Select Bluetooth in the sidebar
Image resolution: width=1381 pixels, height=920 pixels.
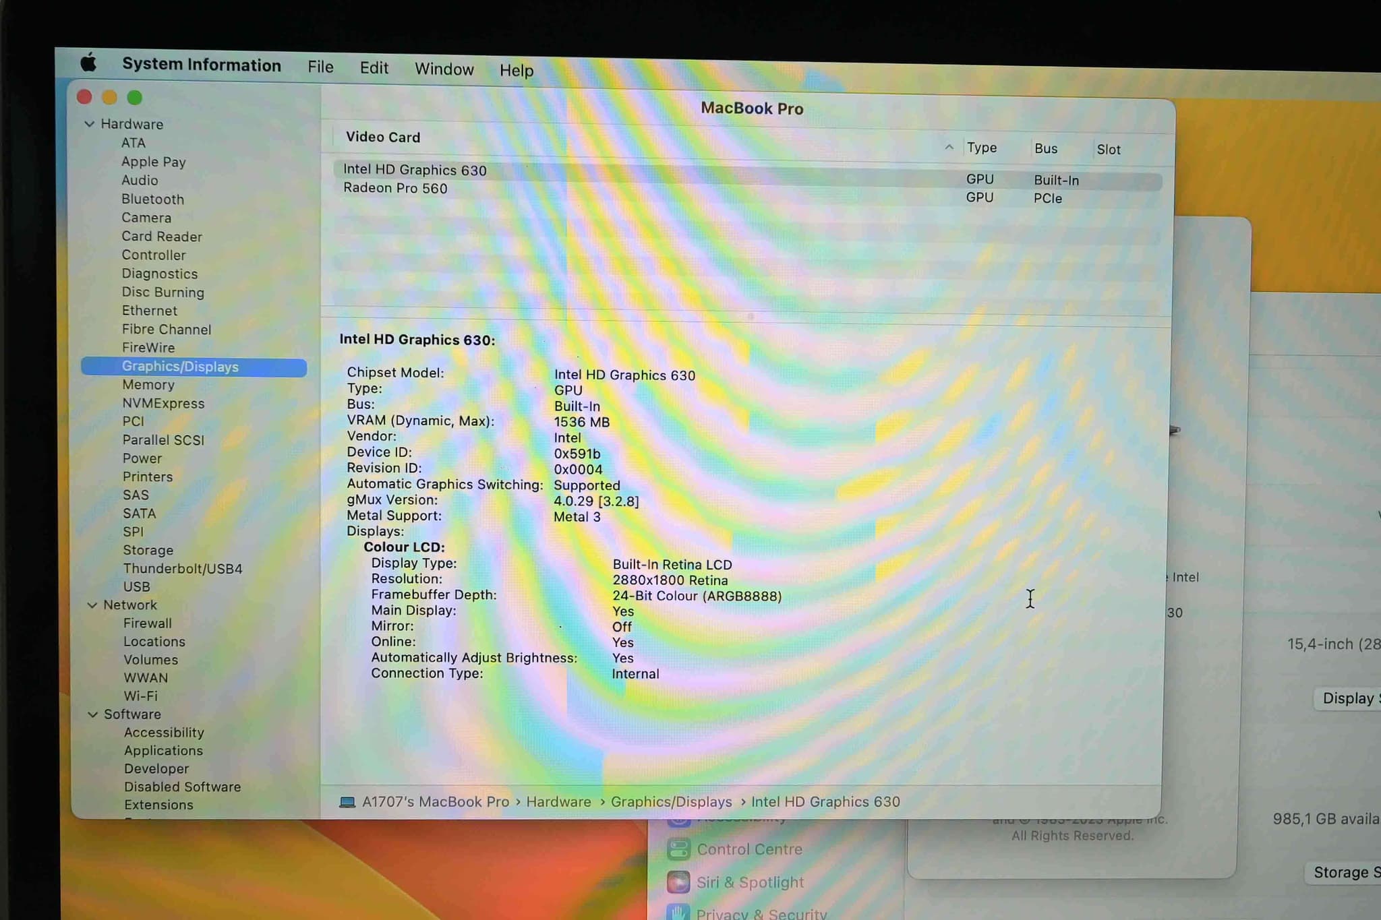153,199
